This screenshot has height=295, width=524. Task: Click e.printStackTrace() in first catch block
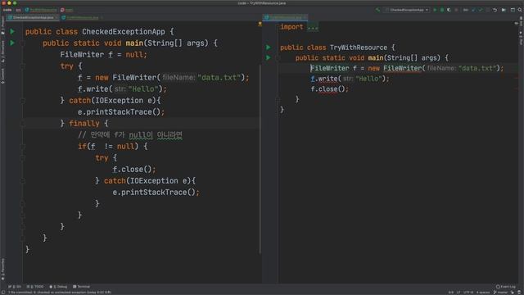(121, 112)
